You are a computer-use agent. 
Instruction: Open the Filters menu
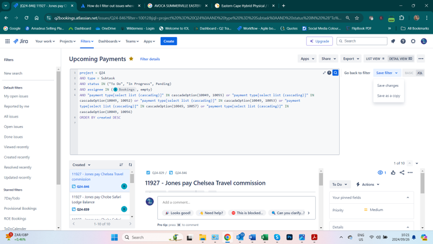(87, 41)
